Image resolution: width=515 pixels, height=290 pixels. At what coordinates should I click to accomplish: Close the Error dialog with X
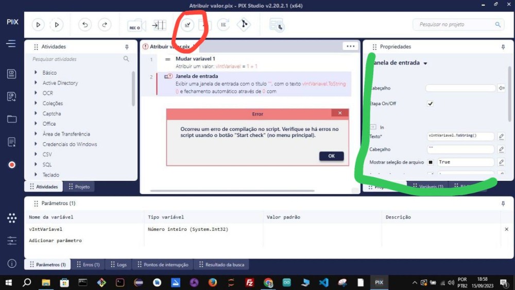point(340,113)
